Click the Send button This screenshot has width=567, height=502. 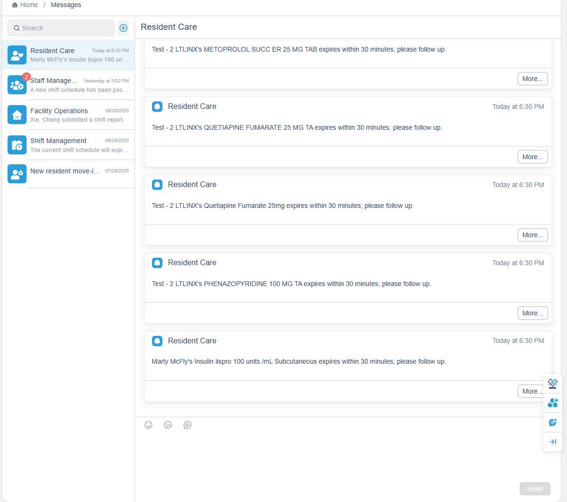pyautogui.click(x=535, y=489)
